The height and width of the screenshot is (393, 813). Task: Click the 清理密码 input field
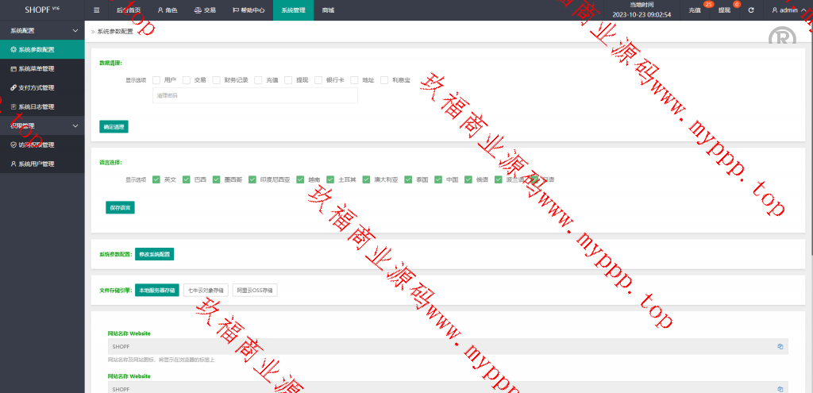coord(254,95)
